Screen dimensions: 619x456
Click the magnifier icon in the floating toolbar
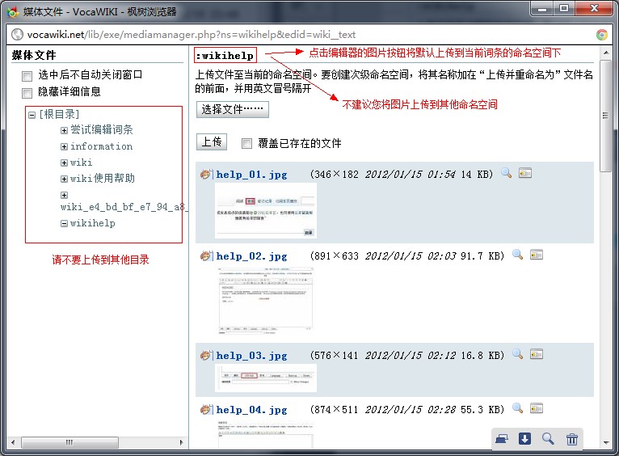pos(548,439)
